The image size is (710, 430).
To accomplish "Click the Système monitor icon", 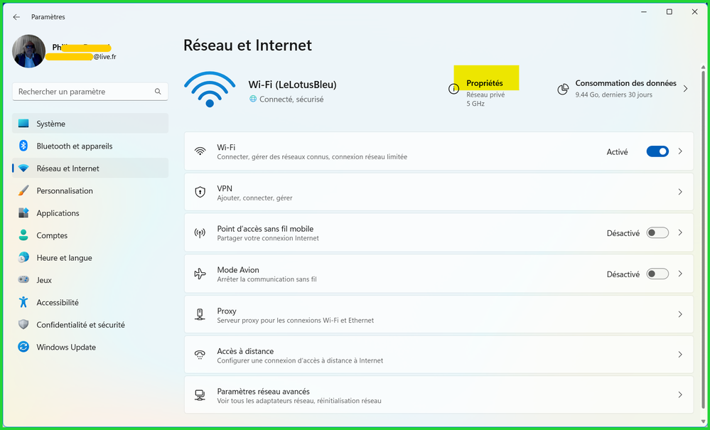I will pos(23,124).
